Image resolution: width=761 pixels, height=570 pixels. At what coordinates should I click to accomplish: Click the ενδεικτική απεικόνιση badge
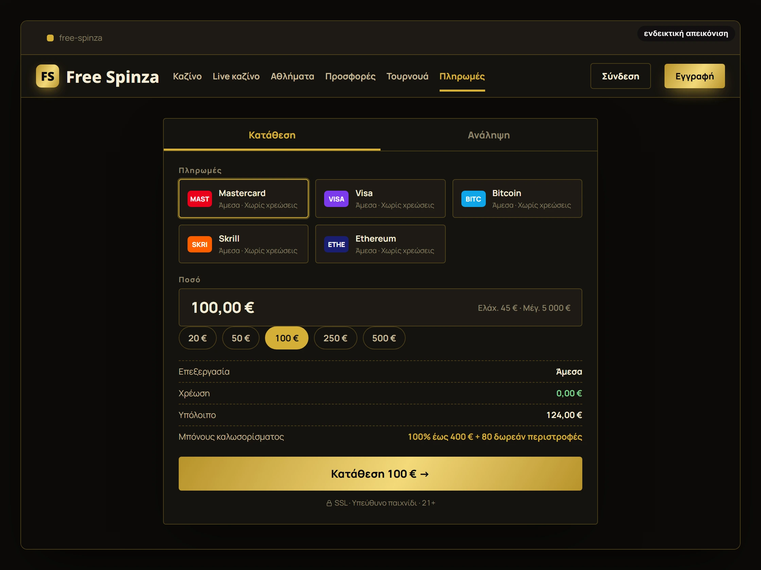(x=686, y=34)
